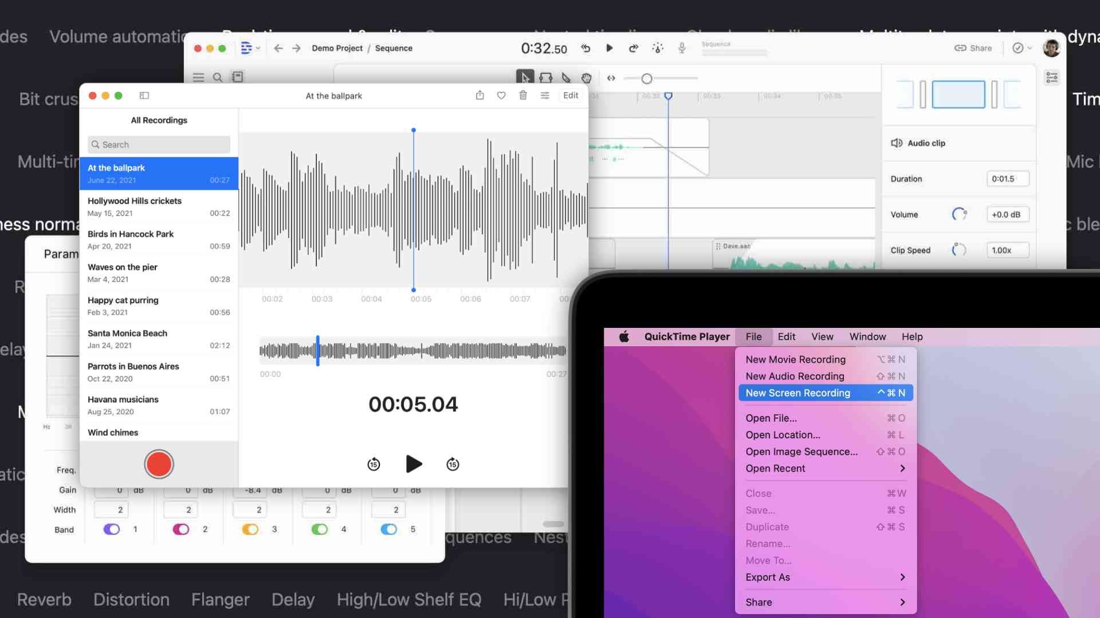The width and height of the screenshot is (1100, 618).
Task: Click the Edit button in Voice Memos
Action: pos(571,96)
